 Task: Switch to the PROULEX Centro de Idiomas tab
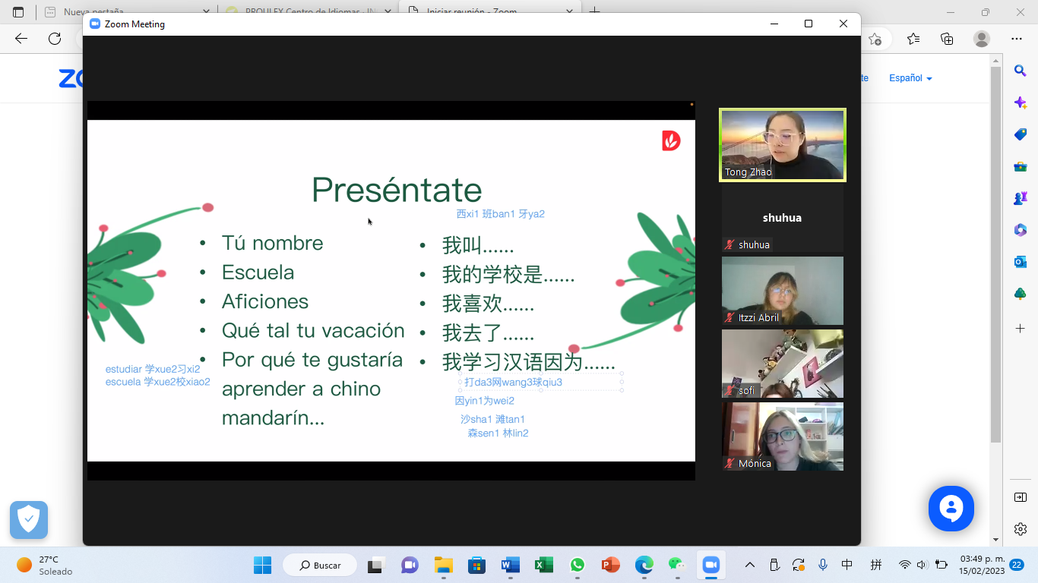[x=304, y=12]
